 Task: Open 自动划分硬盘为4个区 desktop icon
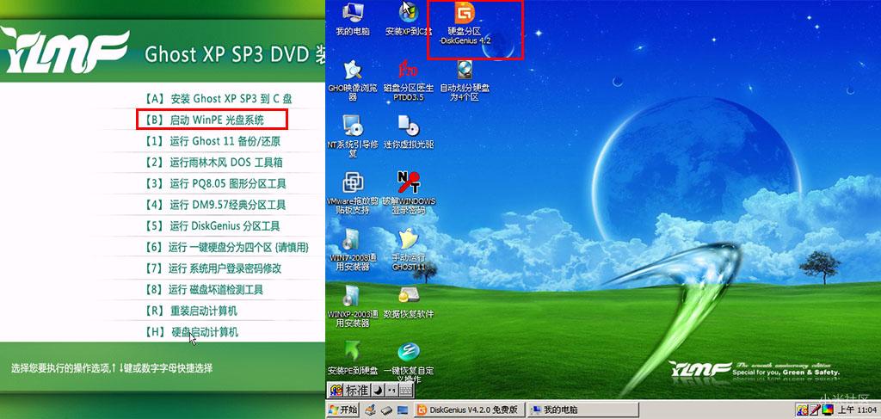click(x=465, y=80)
